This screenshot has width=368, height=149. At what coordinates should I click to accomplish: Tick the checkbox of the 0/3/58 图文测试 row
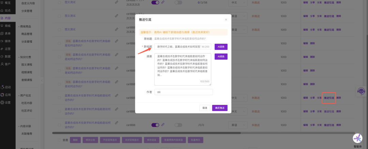(59, 2)
